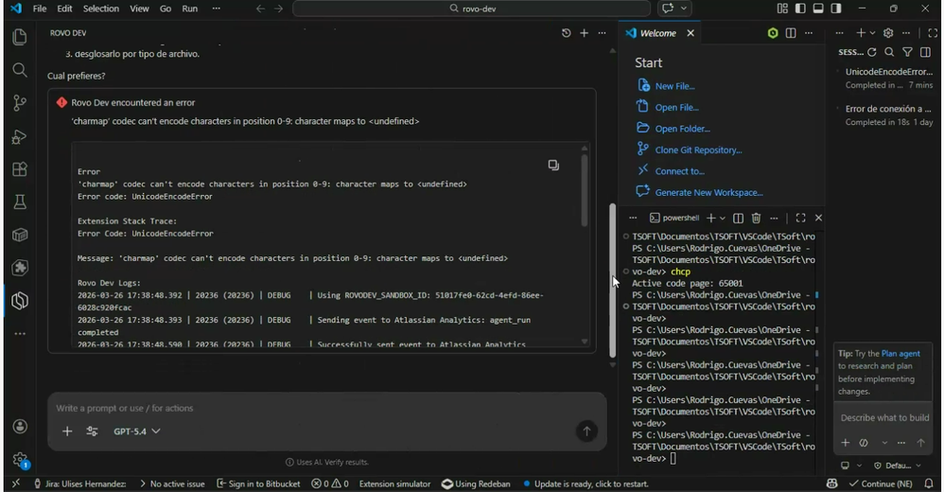Copy error details with the copy icon
This screenshot has height=492, width=944.
tap(553, 165)
